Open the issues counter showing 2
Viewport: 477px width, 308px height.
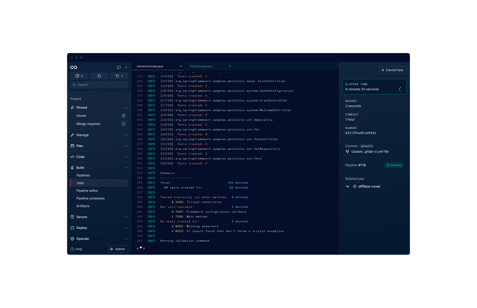pyautogui.click(x=79, y=76)
